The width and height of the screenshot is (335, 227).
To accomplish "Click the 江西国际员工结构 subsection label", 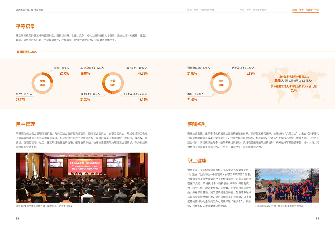I will tap(27, 52).
